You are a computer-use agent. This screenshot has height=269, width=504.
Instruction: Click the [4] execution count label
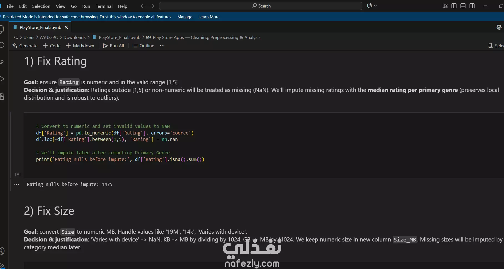18,174
